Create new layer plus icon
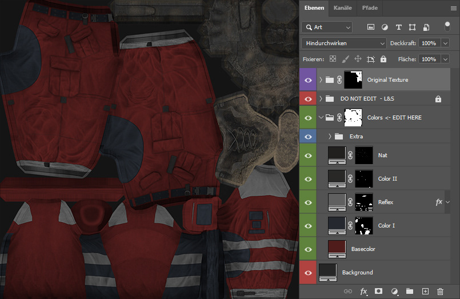This screenshot has height=299, width=460. pos(425,291)
